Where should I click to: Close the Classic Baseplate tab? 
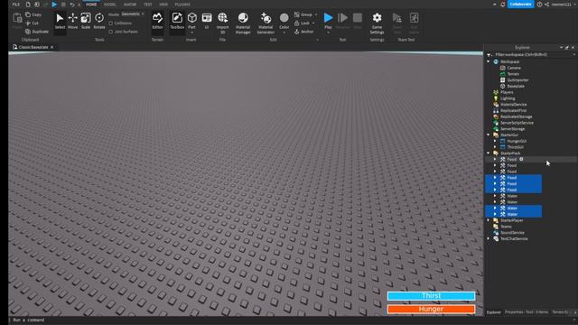[x=52, y=47]
